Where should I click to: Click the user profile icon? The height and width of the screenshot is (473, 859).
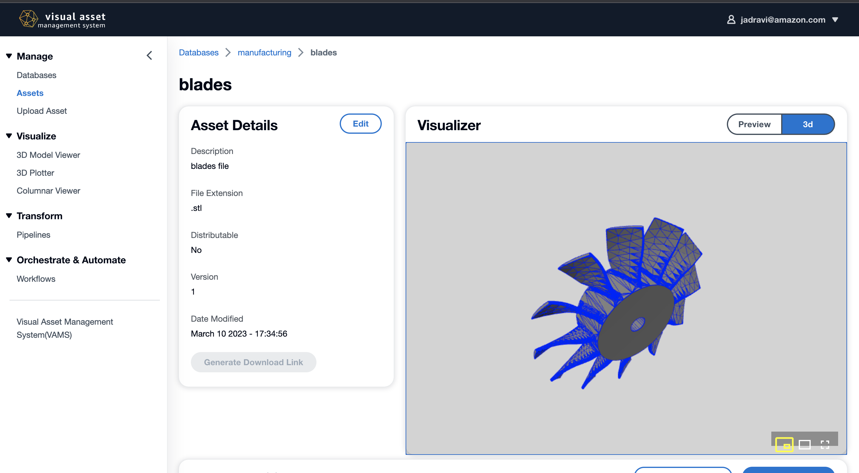731,20
